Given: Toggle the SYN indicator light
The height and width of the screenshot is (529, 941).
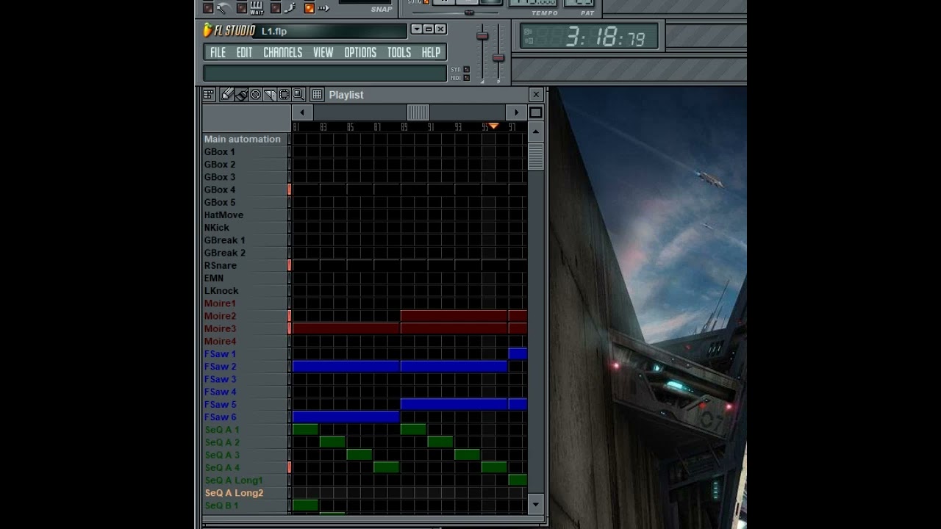Looking at the screenshot, I should click(x=466, y=69).
